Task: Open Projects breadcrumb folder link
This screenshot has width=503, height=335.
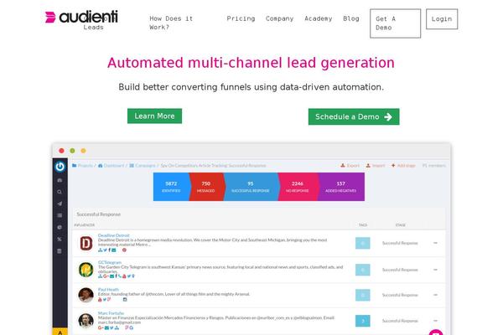Action: click(x=83, y=166)
